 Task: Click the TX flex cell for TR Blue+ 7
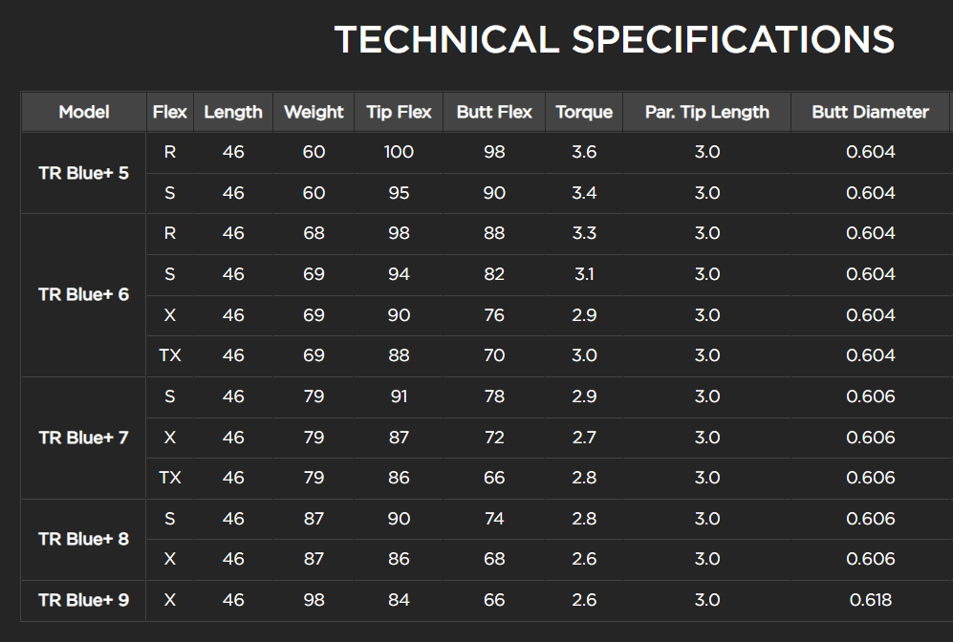click(x=170, y=478)
